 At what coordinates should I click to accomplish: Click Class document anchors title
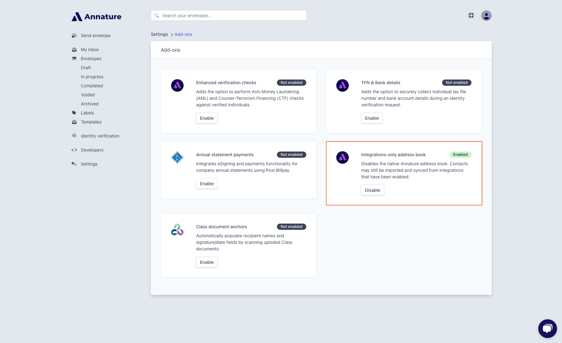point(221,227)
